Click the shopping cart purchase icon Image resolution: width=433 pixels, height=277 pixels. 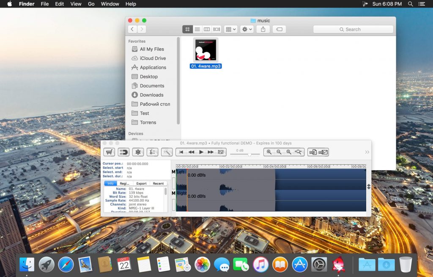[x=109, y=152]
